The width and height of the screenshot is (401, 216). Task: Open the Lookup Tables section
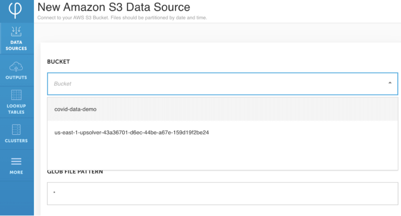point(17,102)
